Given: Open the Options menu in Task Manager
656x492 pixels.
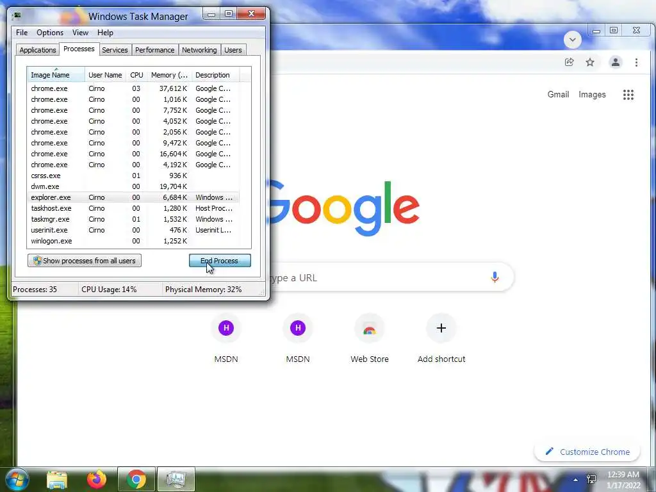Looking at the screenshot, I should (50, 33).
